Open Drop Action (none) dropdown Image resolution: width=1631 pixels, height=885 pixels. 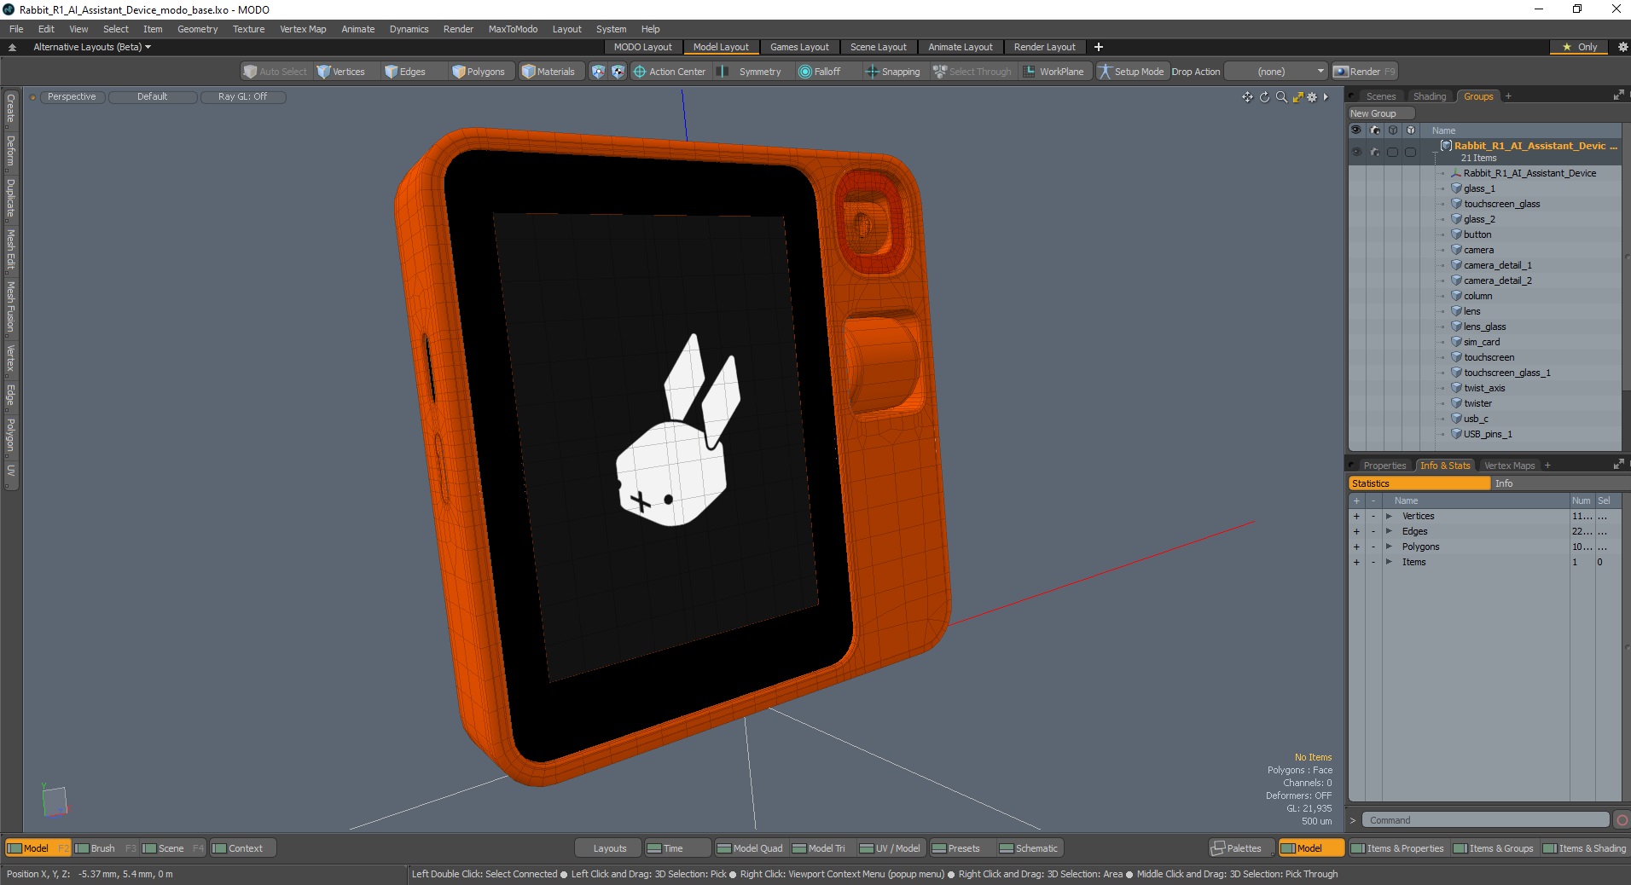click(x=1276, y=72)
